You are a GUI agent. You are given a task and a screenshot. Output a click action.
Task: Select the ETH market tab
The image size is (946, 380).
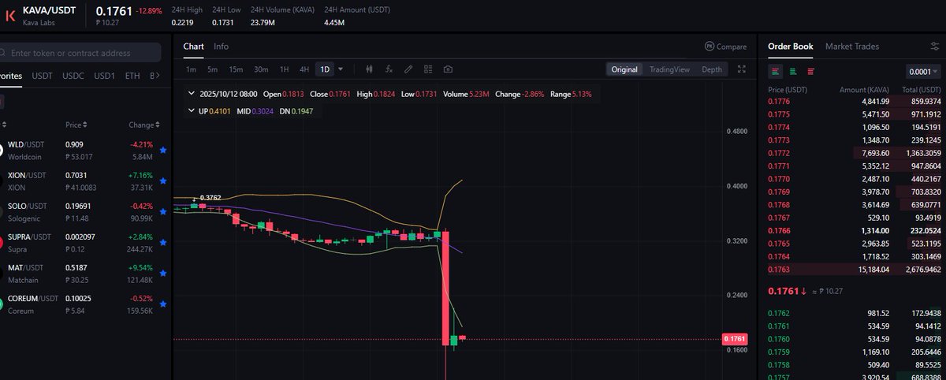pyautogui.click(x=132, y=76)
